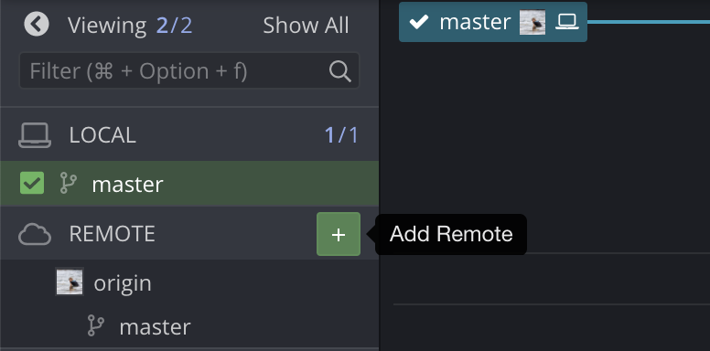Toggle the green checkbox for local master
This screenshot has height=351, width=710.
tap(32, 183)
